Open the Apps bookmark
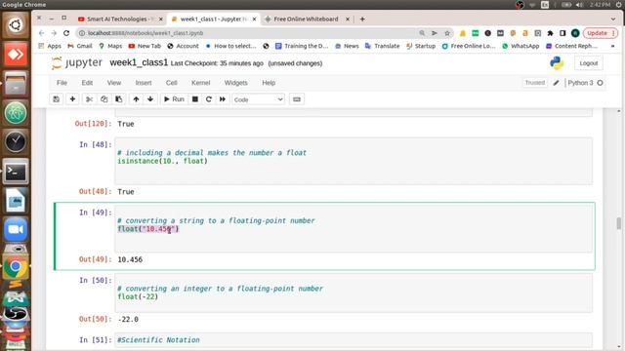The height and width of the screenshot is (351, 625). (x=50, y=46)
